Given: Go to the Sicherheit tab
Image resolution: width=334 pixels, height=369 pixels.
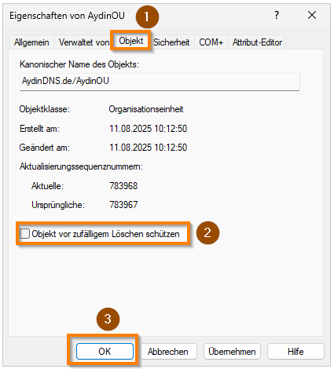Looking at the screenshot, I should tap(171, 42).
